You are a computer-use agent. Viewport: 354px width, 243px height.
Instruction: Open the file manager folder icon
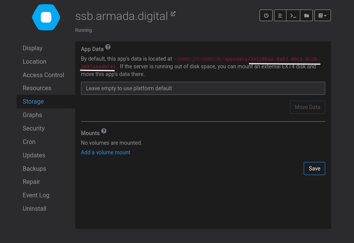[306, 15]
